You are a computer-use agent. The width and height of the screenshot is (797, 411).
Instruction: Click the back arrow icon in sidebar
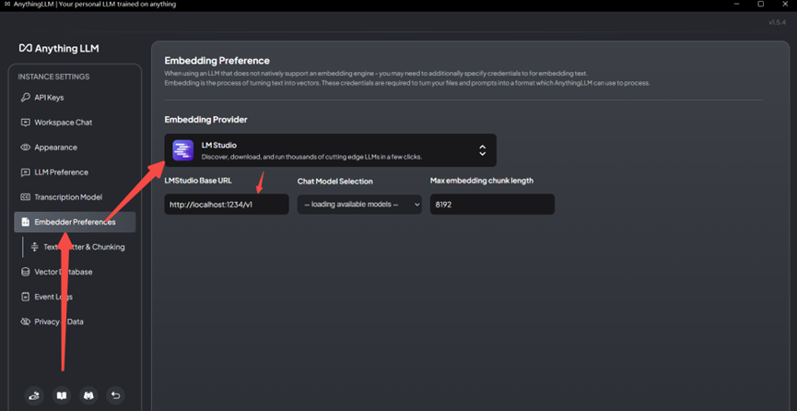115,395
